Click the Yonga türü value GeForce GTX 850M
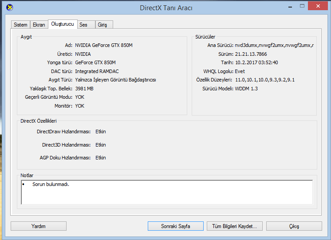331x240 pixels. click(95, 62)
